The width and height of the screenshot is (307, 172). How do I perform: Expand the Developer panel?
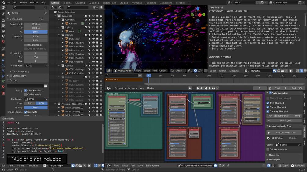(274, 160)
